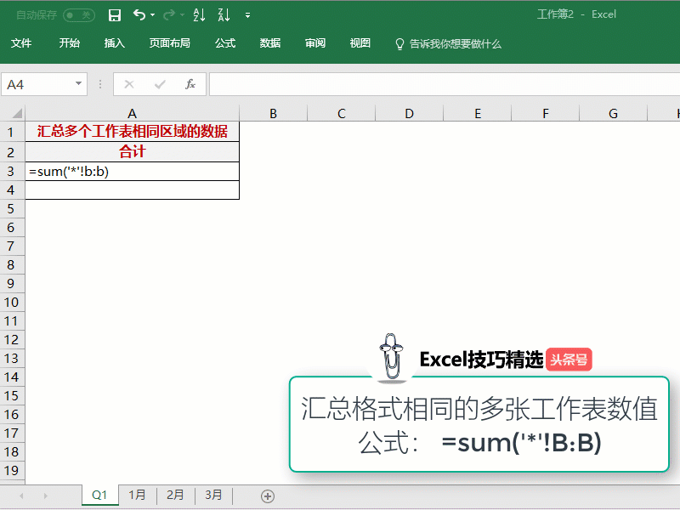Click cell A1 title 汇总多个工作表相同区域的数据

133,132
